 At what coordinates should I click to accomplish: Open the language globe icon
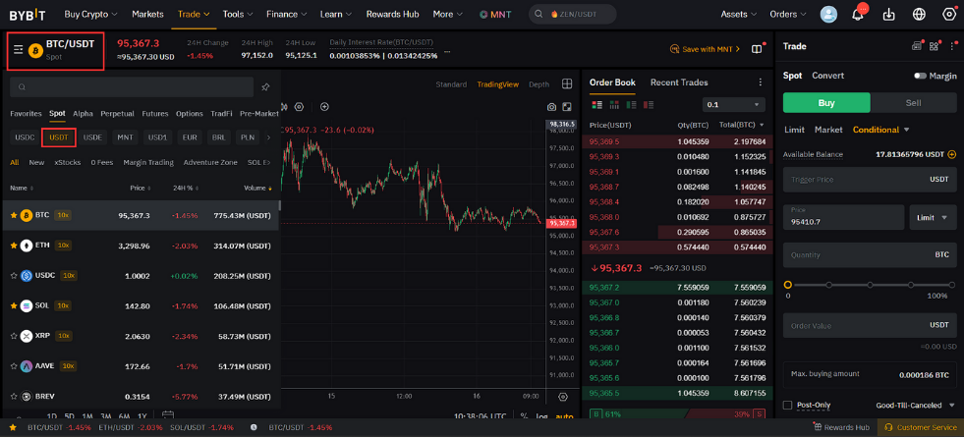[x=919, y=14]
